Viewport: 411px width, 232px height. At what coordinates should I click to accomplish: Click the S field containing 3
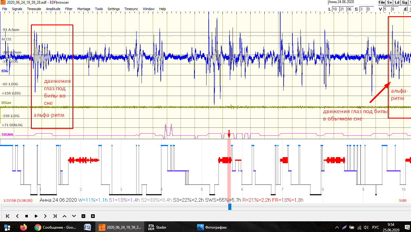[x=363, y=9]
